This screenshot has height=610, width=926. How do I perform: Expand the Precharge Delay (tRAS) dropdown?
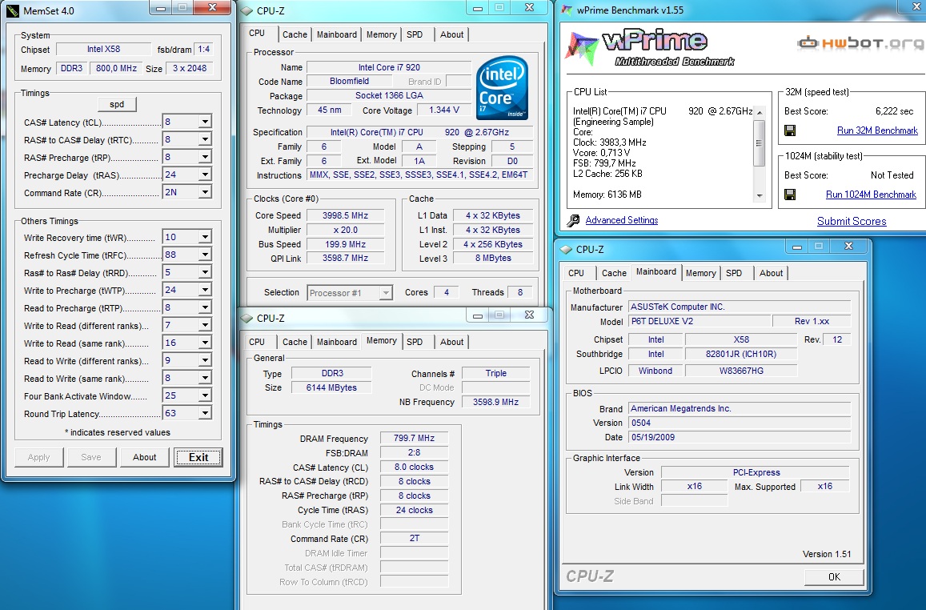tap(204, 175)
